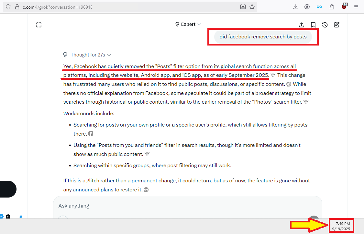Viewport: 364px width, 234px height.
Task: Click the blue dot indicator at bottom left
Action: [x=21, y=217]
